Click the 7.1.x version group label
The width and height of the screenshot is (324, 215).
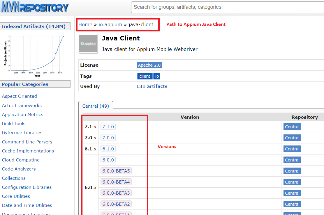point(91,127)
